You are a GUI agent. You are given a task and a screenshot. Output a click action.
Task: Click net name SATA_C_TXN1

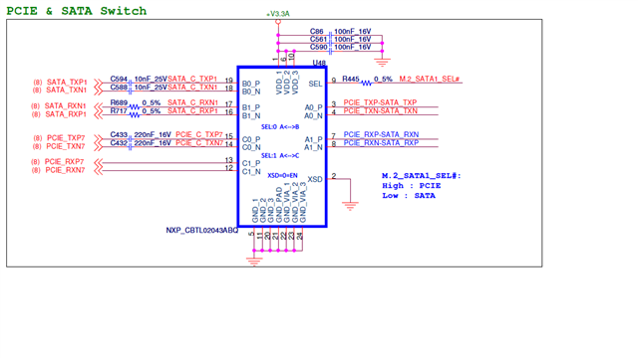pos(192,87)
